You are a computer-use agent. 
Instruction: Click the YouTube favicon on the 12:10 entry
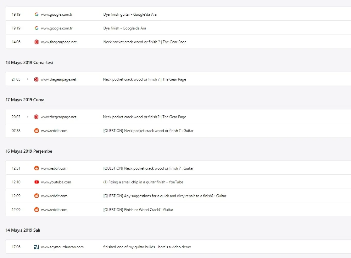pos(36,182)
